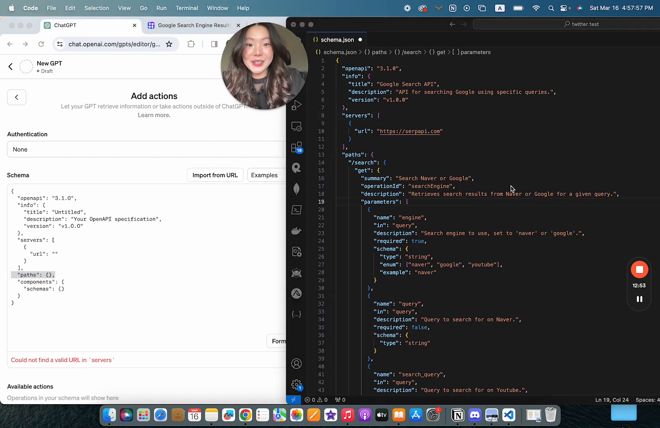The width and height of the screenshot is (660, 428).
Task: Reload the ChatGPT page in Chrome
Action: tap(41, 44)
